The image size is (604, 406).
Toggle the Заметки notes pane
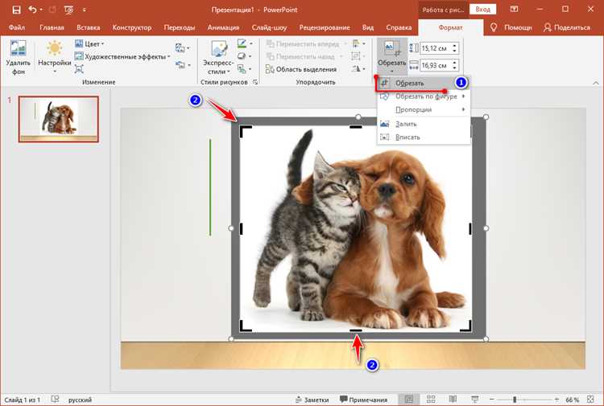[x=312, y=400]
